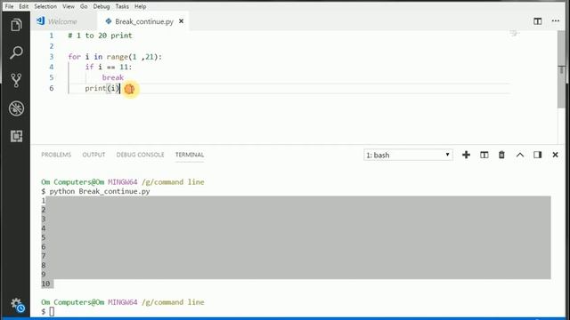Open the Explorer view in activity bar

click(16, 25)
